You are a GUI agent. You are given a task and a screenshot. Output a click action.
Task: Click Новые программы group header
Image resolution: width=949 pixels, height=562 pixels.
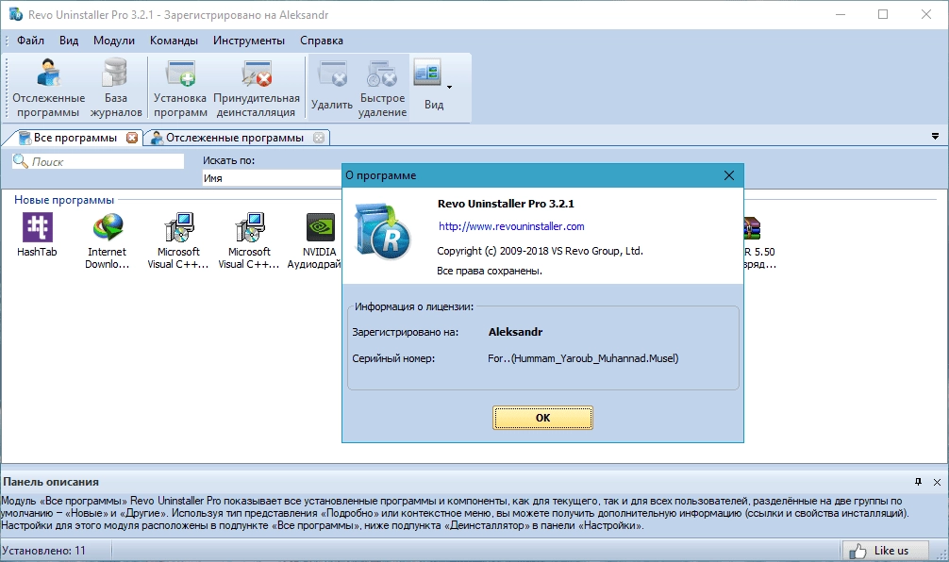click(x=64, y=200)
